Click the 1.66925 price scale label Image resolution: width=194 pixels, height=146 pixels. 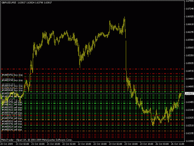coord(189,16)
